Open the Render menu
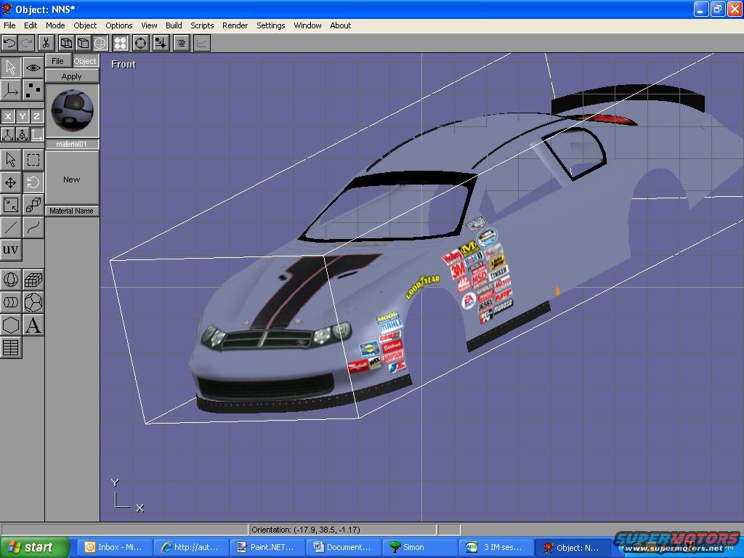Screen dimensions: 744x558 click(235, 25)
